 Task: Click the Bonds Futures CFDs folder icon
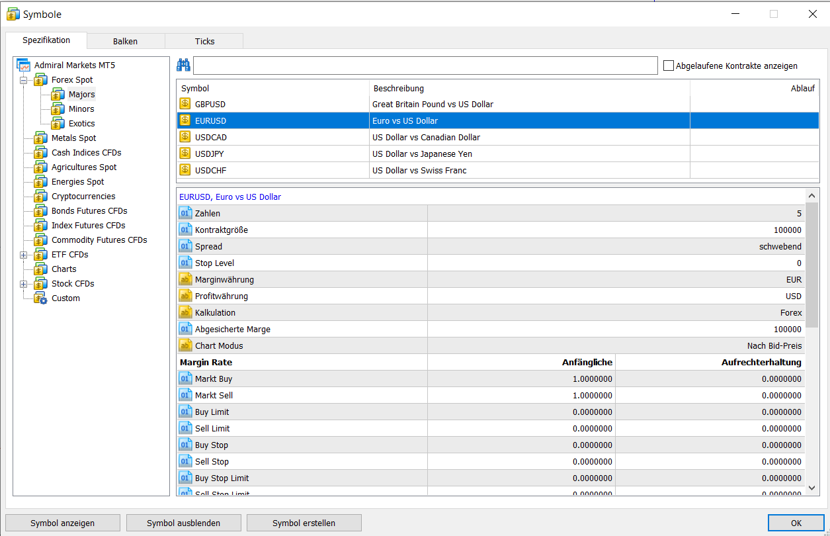[x=41, y=211]
